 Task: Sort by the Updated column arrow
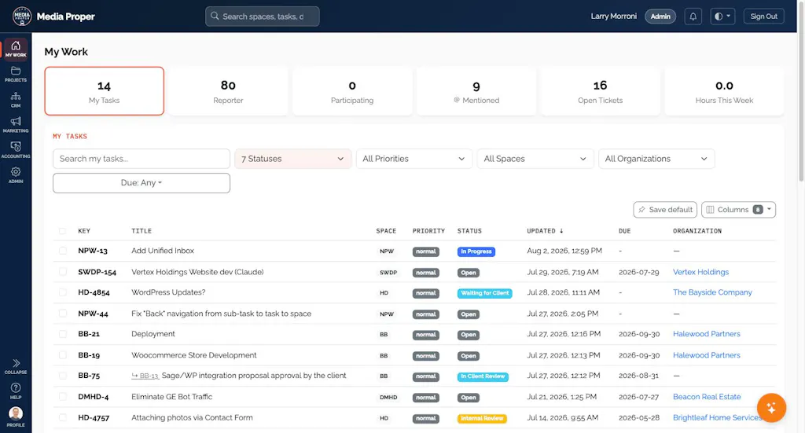click(561, 231)
